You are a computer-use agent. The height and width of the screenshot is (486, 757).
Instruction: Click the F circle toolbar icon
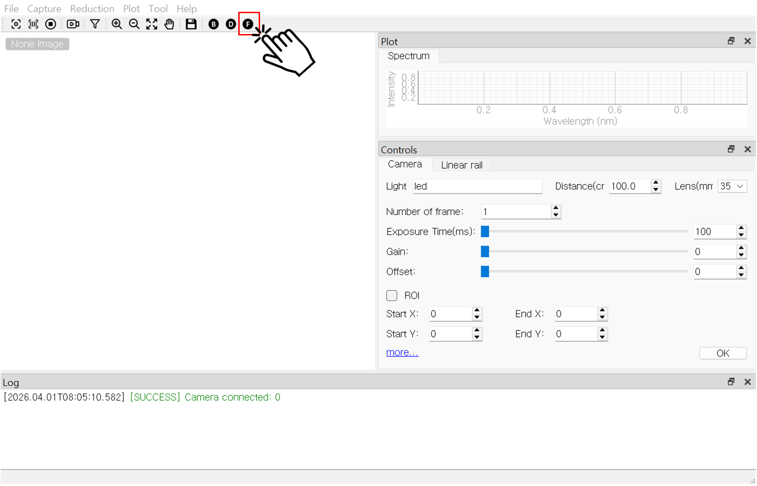[248, 24]
